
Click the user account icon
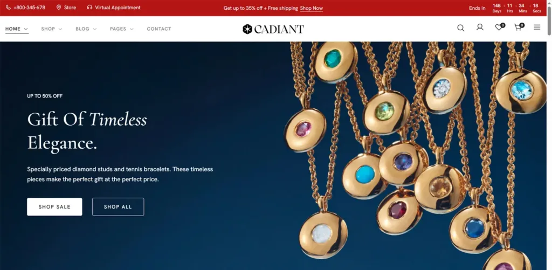[x=480, y=27]
